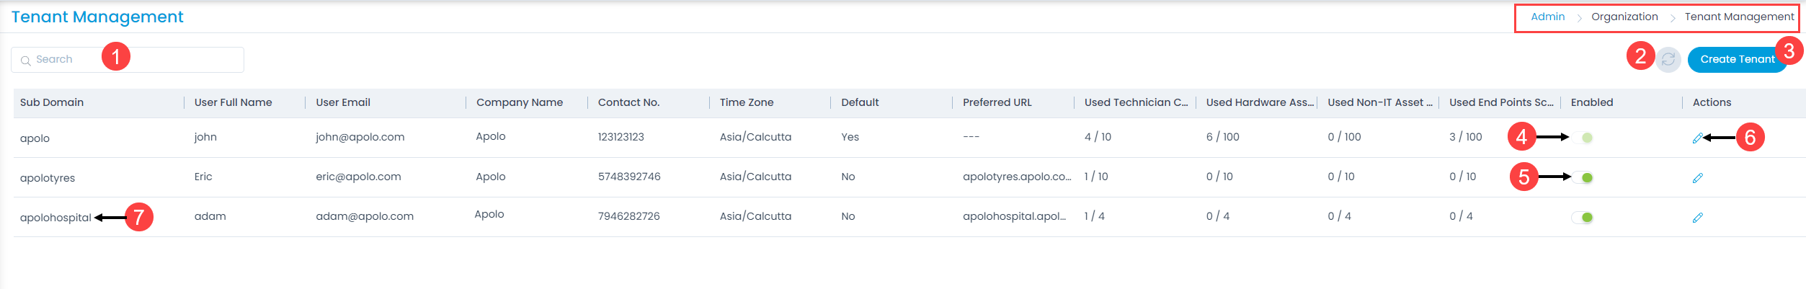Click the Time Zone column header
This screenshot has width=1806, height=289.
pyautogui.click(x=747, y=102)
